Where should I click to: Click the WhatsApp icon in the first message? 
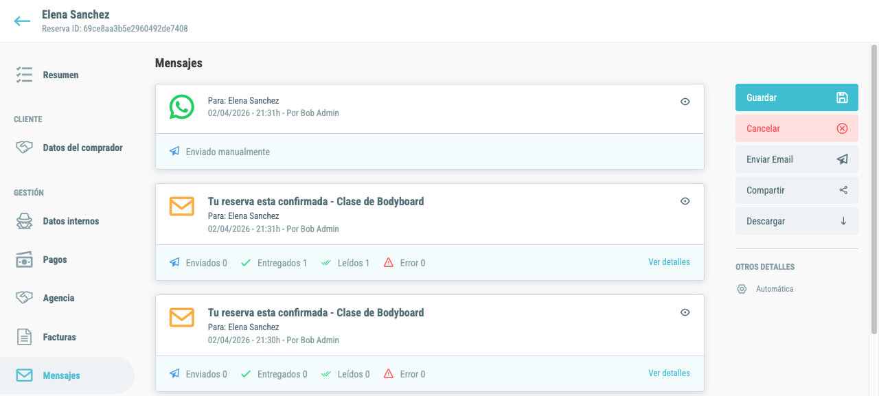pos(182,107)
